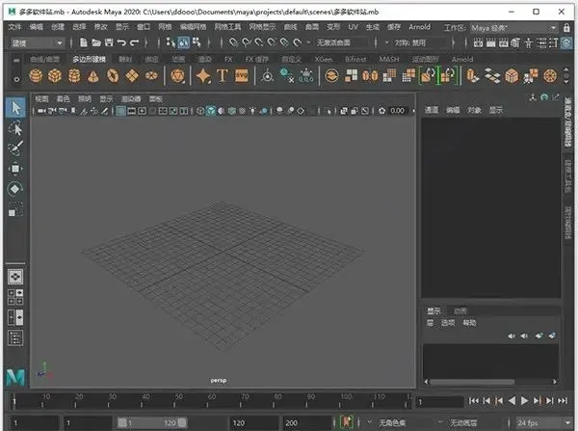Select the arrow Select tool
578x431 pixels.
(x=14, y=107)
